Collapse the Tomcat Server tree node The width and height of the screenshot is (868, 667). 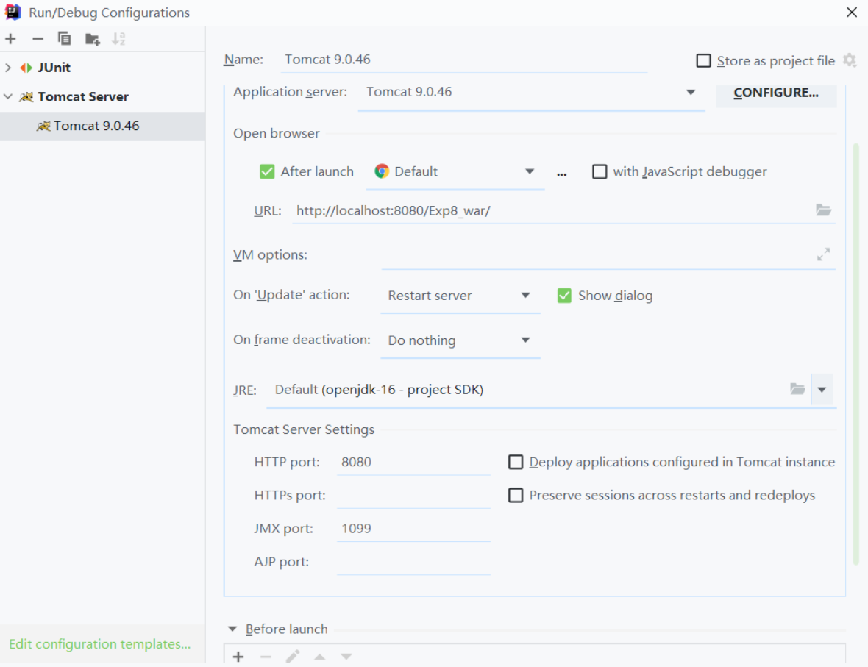tap(8, 96)
